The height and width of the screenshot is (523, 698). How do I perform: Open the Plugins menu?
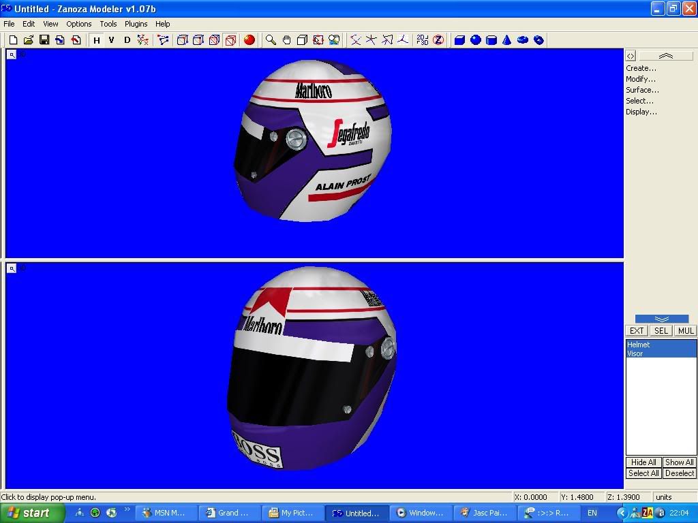click(x=136, y=23)
